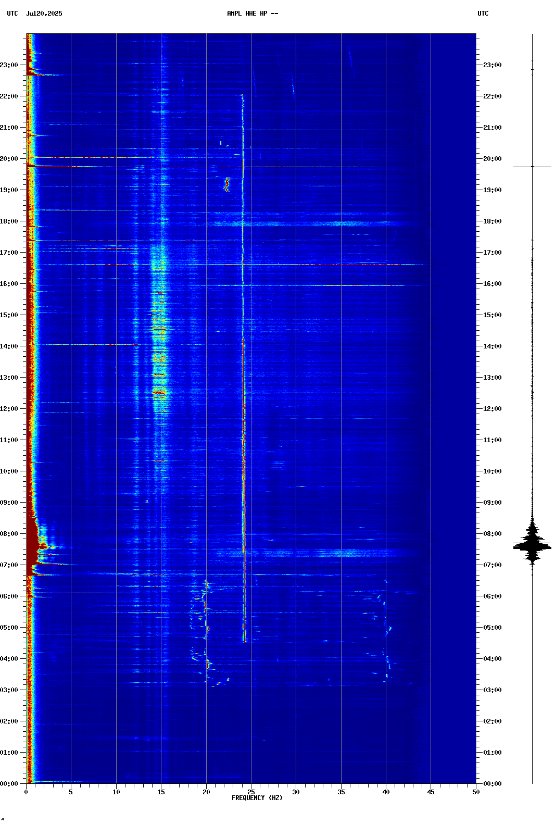Click the 15 Hz frequency tick label
The height and width of the screenshot is (825, 555).
point(161,792)
